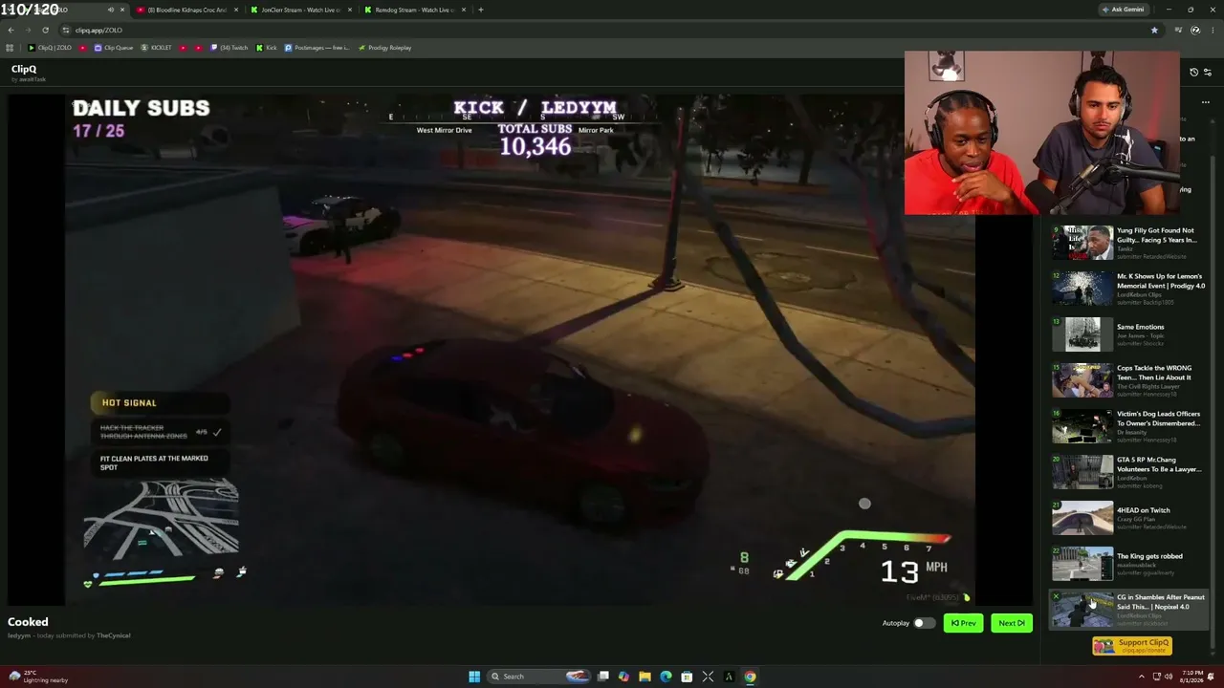This screenshot has height=688, width=1224.
Task: Launch Microsoft Edge from the taskbar
Action: 666,677
